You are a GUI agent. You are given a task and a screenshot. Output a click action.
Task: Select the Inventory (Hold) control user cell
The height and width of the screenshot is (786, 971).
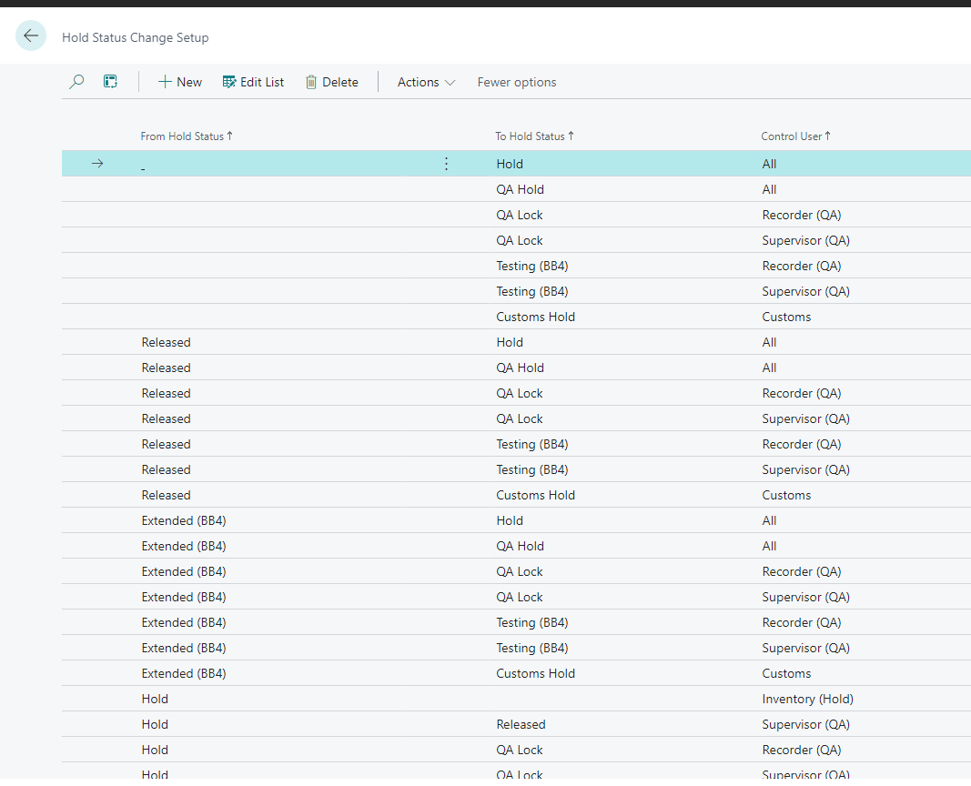click(807, 699)
